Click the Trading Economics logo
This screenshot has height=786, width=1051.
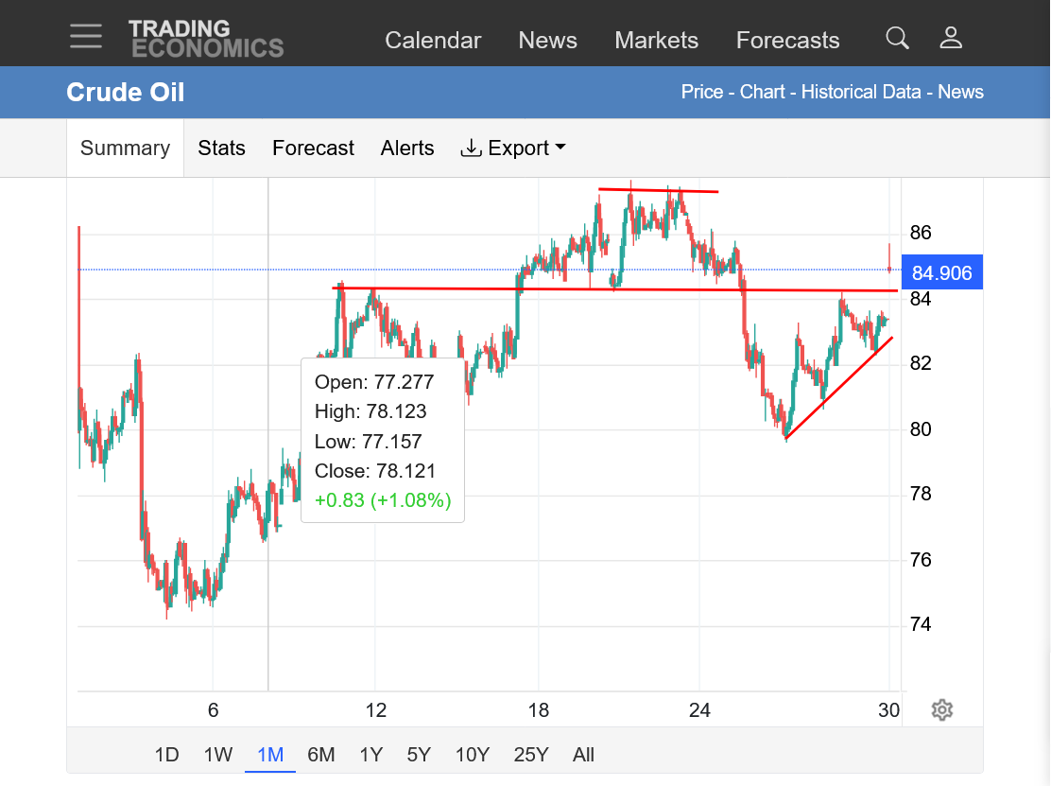[206, 38]
